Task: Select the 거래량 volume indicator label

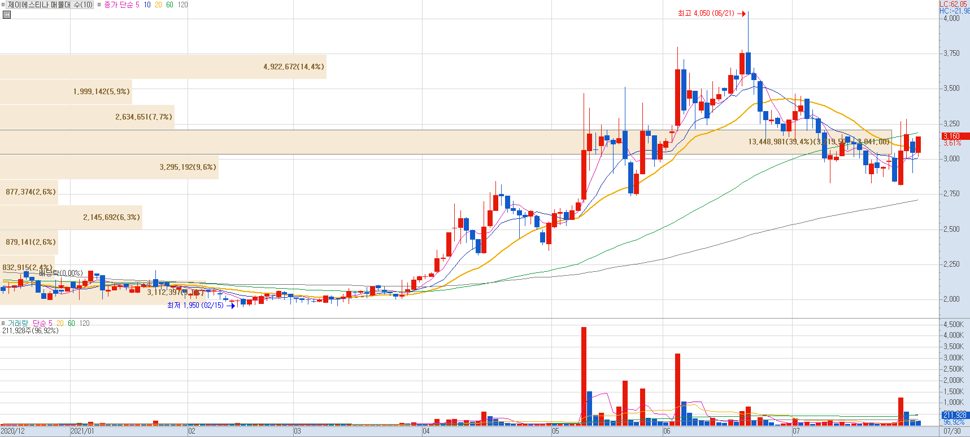Action: point(18,323)
